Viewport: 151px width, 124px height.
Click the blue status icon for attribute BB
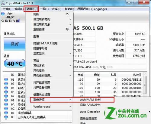pos(6,117)
